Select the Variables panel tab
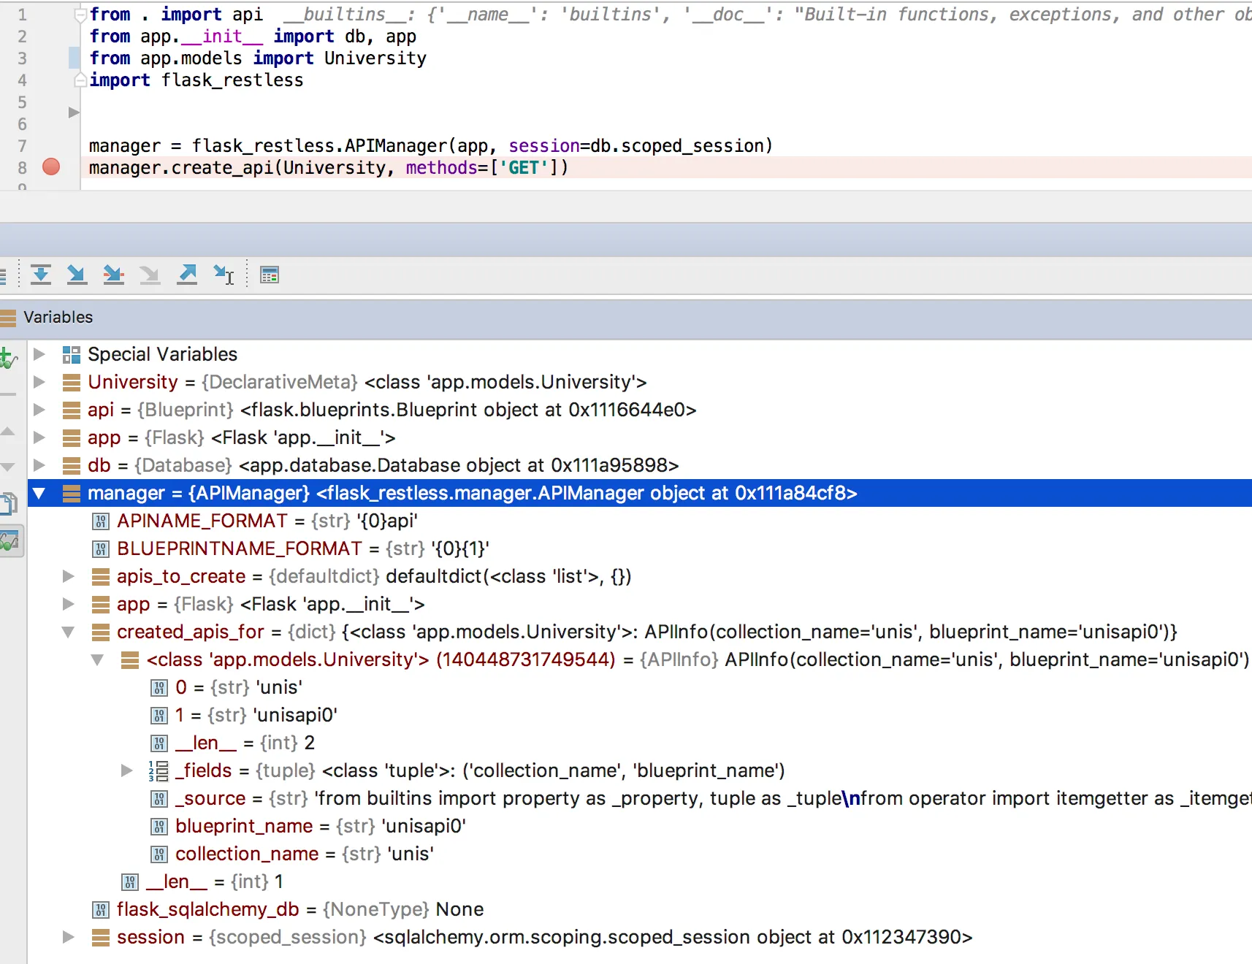 point(58,317)
